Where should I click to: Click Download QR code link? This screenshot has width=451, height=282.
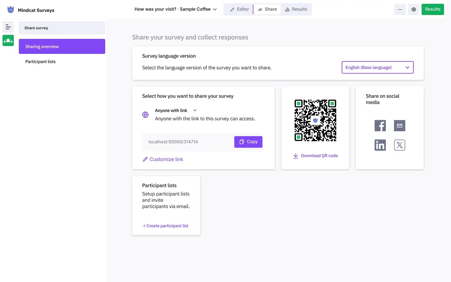click(x=315, y=156)
